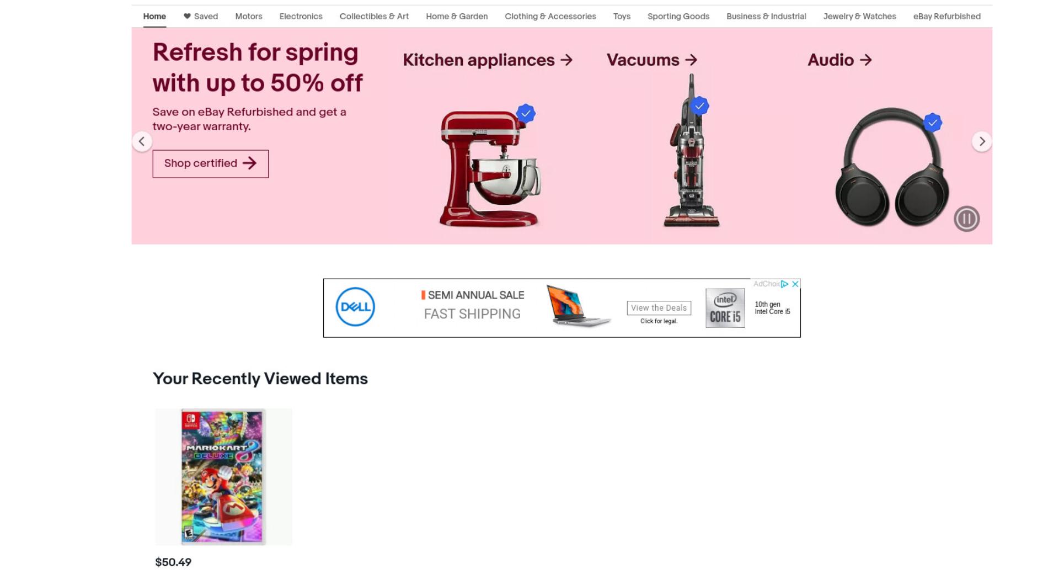Open the red KitchenAid mixer image
1059x574 pixels.
490,168
